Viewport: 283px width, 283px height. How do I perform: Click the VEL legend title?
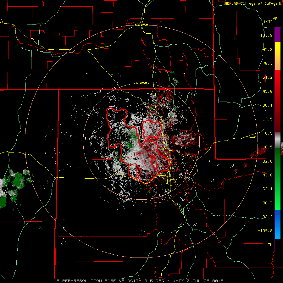tap(276, 19)
